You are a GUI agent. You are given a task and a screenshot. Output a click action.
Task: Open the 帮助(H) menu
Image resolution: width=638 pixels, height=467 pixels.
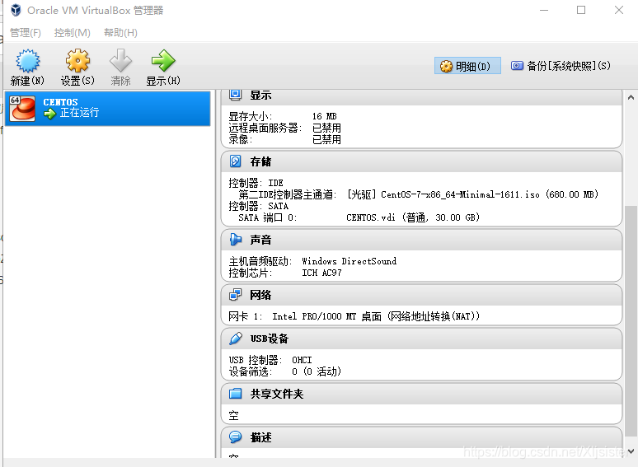click(x=120, y=32)
